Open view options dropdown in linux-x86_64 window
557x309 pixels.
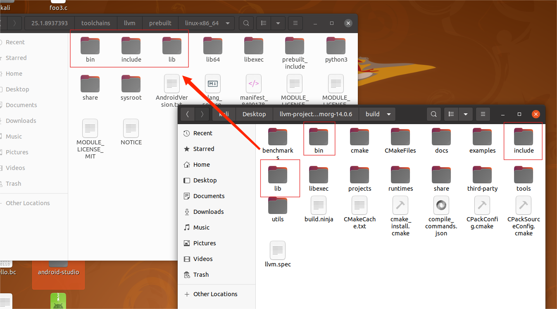click(278, 23)
